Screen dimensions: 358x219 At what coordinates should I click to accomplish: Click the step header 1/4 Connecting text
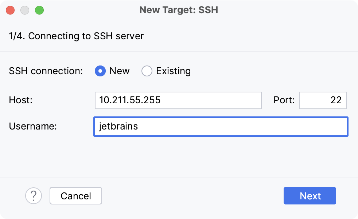76,36
